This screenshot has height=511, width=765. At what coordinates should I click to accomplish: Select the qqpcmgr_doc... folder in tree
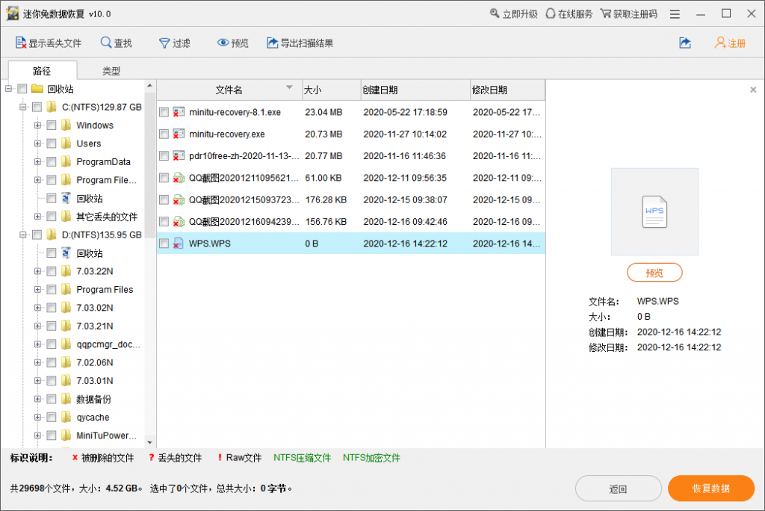point(108,344)
